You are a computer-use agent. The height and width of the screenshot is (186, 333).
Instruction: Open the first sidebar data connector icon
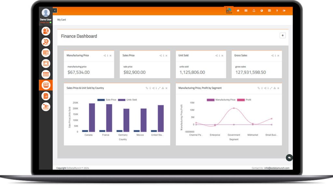click(46, 31)
